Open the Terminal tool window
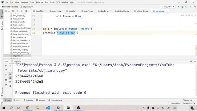 40,100
